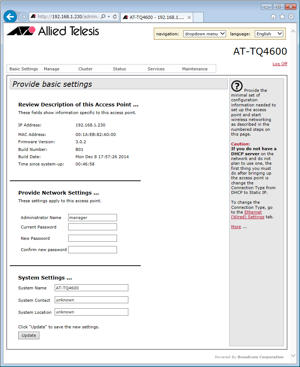Click the IP Address value 192.168.1.230
Screen dimensions: 300x367
point(90,125)
